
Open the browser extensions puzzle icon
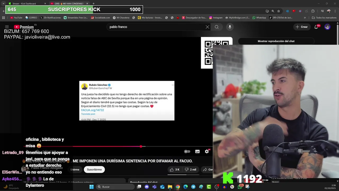pos(313,11)
